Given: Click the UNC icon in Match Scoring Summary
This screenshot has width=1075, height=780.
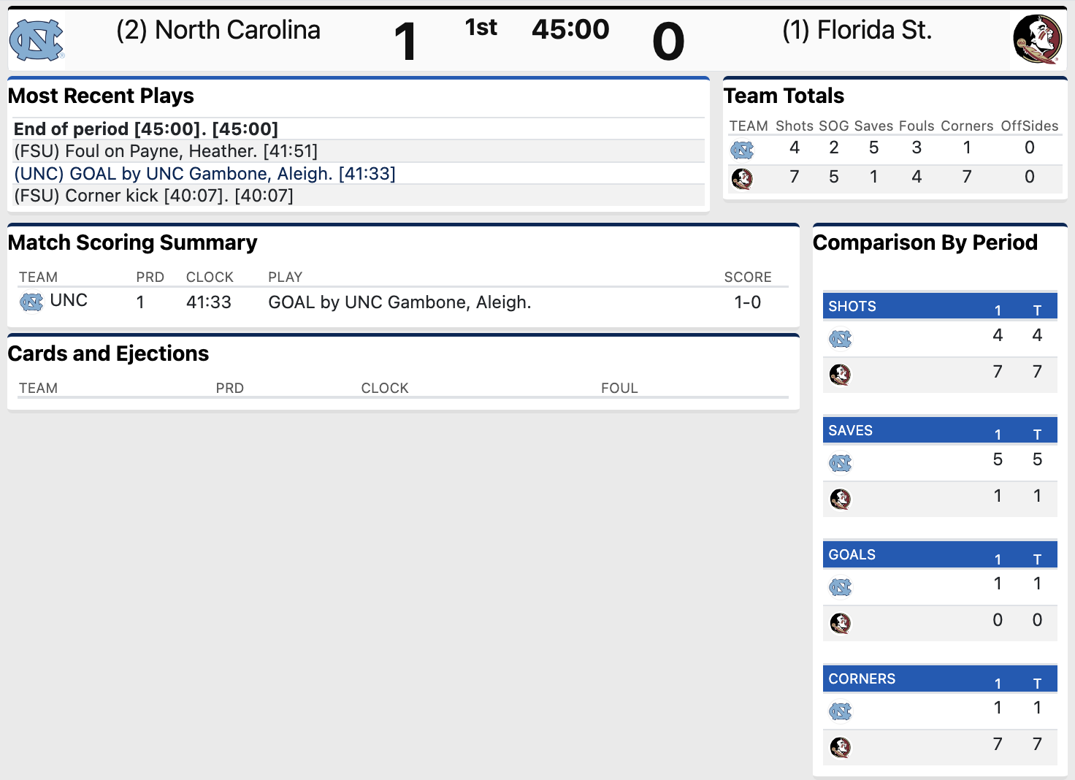Looking at the screenshot, I should (30, 302).
